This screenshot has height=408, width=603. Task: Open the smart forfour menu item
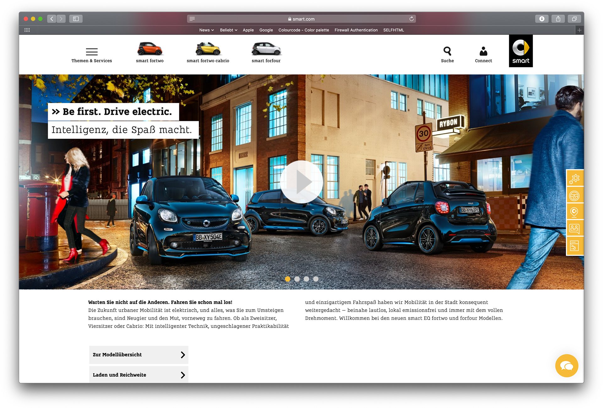coord(266,52)
